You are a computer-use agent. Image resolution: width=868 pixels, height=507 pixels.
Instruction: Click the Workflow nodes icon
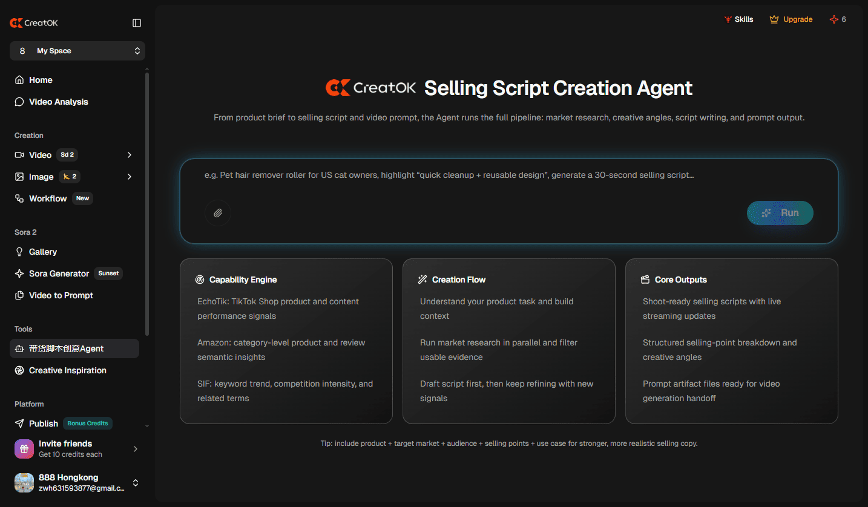[x=19, y=198]
